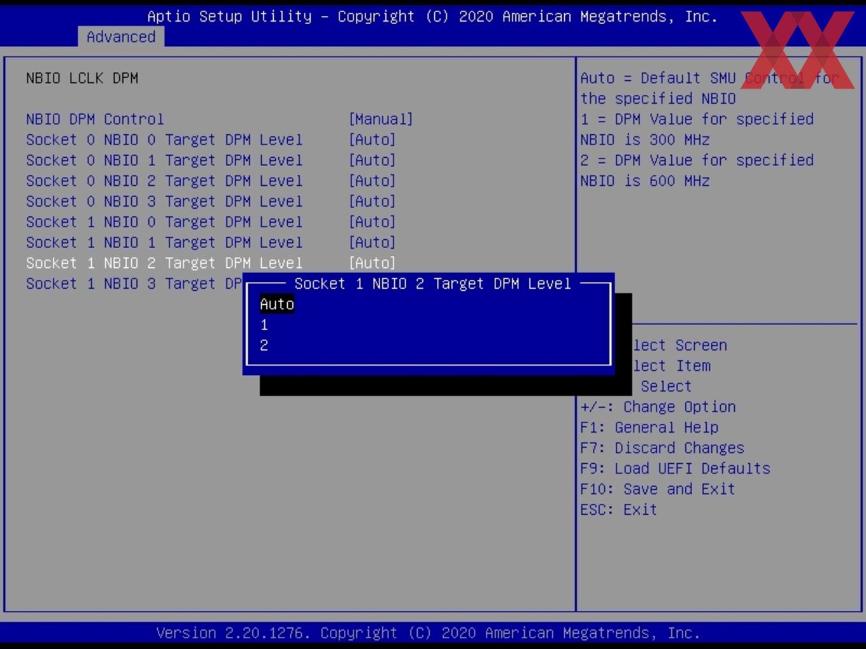Open the NBIO DPM Control [Manual] value

(381, 119)
